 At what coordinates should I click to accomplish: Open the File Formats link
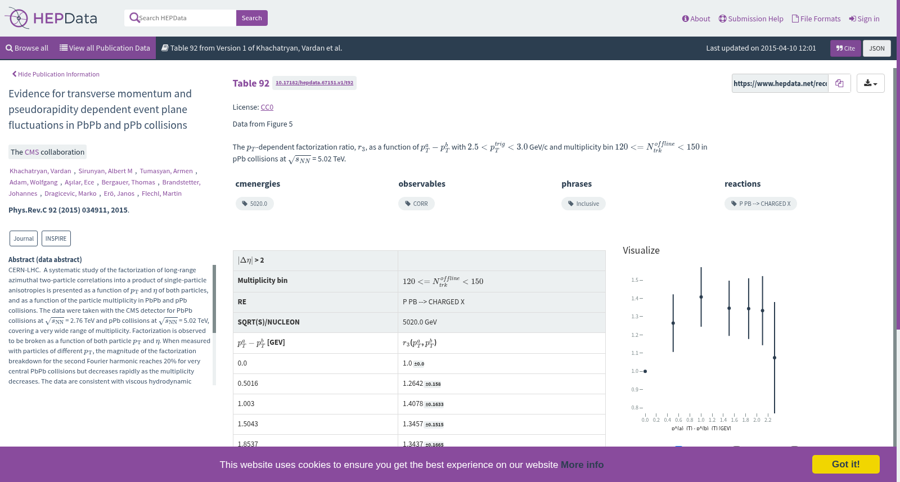816,19
